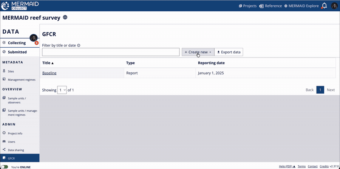This screenshot has height=169, width=340.
Task: Open the Reference spreadsheet link
Action: click(270, 6)
